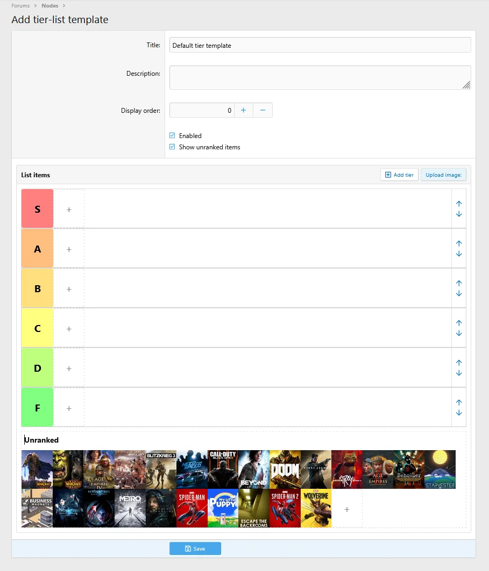Select the My Little Puppy thumbnail
Screen dimensions: 489x571
point(223,508)
